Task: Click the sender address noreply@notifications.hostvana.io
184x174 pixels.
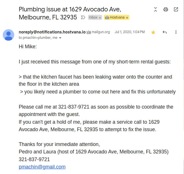Action: tap(52, 32)
